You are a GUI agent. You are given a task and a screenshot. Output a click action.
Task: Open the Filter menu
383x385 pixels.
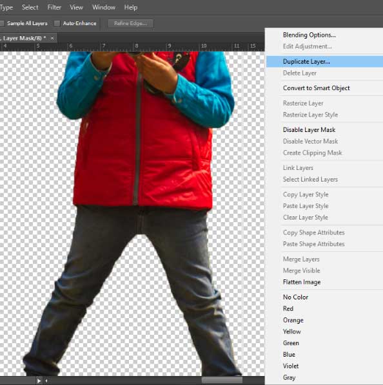[54, 7]
